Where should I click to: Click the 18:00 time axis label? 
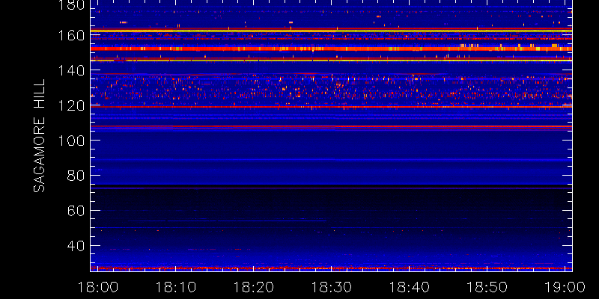pos(98,286)
